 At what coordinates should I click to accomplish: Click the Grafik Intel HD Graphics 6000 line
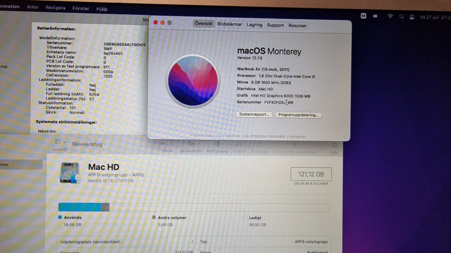(273, 96)
